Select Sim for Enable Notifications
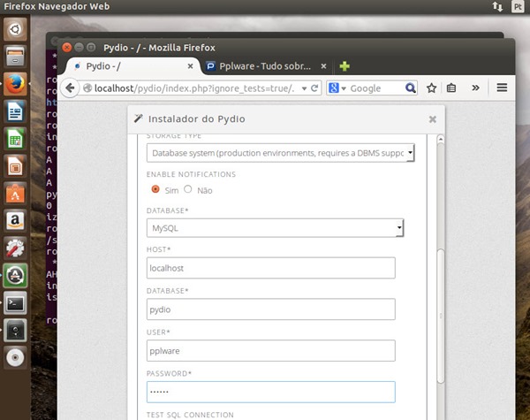Screen dimensions: 530x420 click(155, 189)
